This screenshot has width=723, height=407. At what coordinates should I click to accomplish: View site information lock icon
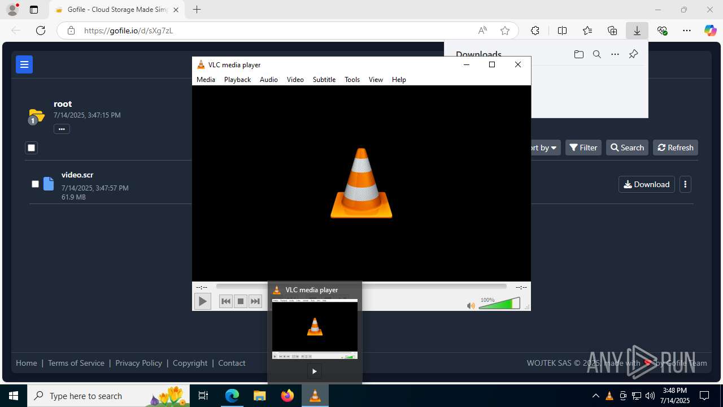71,31
